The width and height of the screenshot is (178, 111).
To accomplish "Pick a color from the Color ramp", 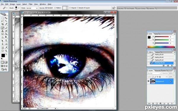I will click(x=161, y=46).
